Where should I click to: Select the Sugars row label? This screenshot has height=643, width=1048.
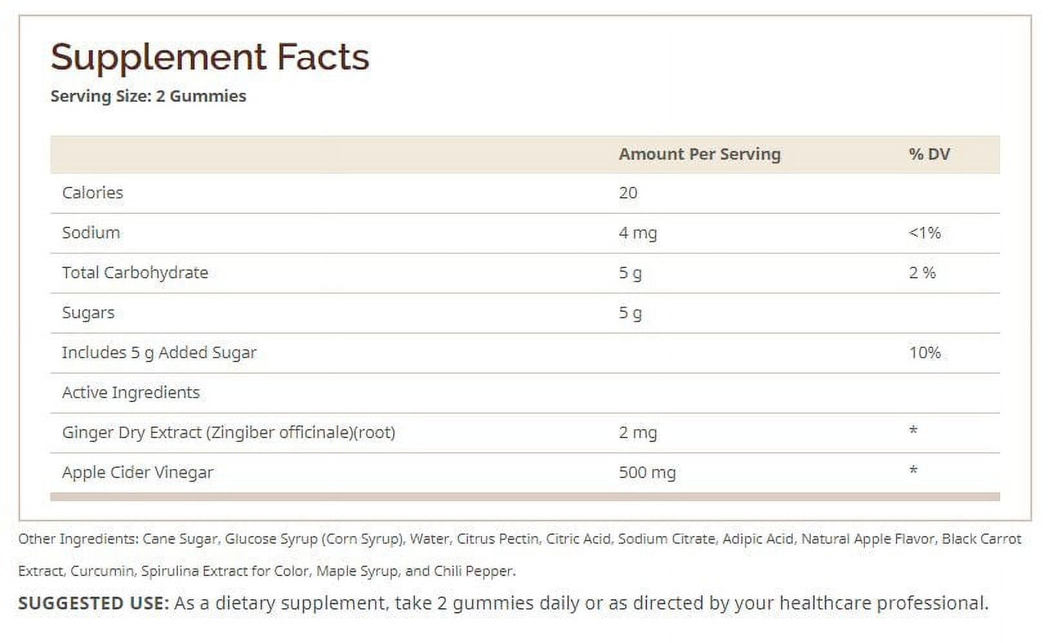click(x=88, y=312)
